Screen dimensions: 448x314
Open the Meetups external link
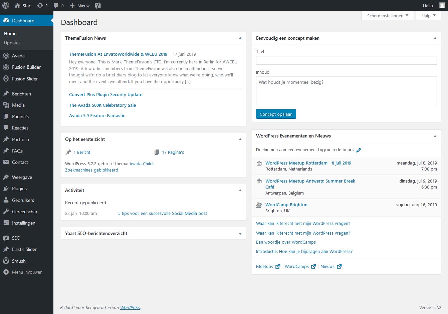pyautogui.click(x=268, y=266)
